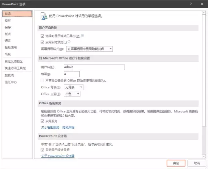Screen dimensions: 208x169
Task: Confirm with the 确定 button
Action: 176,163
